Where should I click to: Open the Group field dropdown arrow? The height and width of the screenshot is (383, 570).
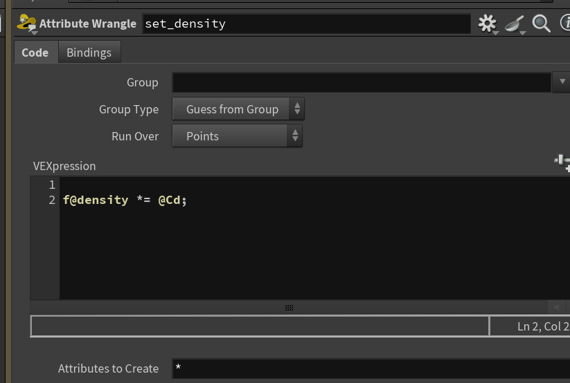tap(562, 82)
